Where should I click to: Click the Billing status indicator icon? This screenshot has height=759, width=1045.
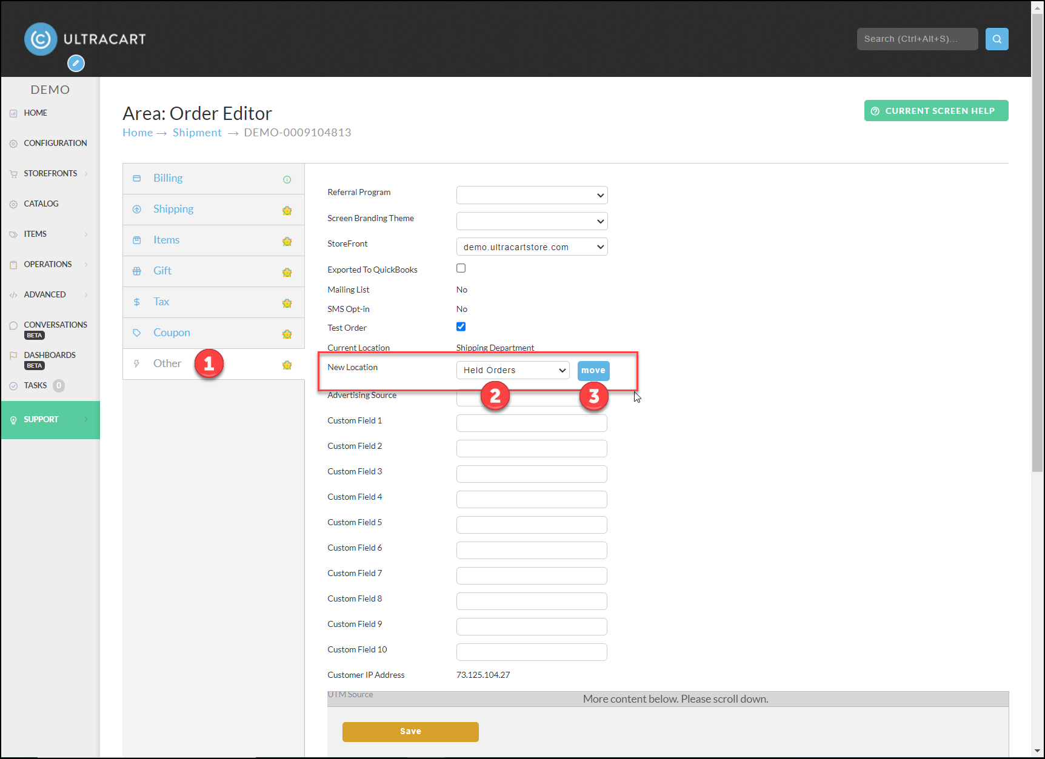pyautogui.click(x=287, y=179)
